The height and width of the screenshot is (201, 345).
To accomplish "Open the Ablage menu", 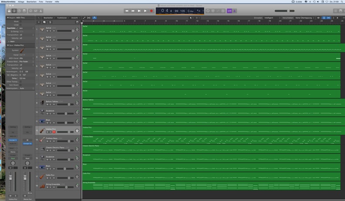I will coord(21,2).
